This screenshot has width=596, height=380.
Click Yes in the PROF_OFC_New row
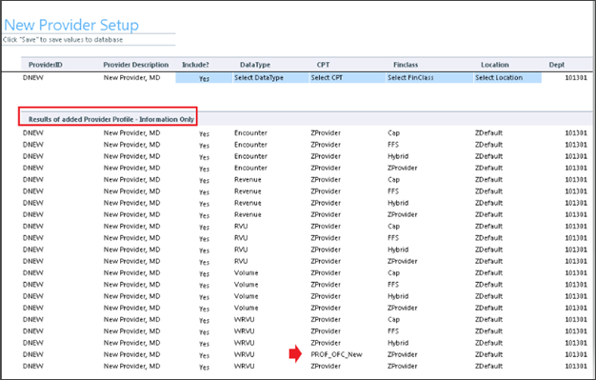pos(204,355)
